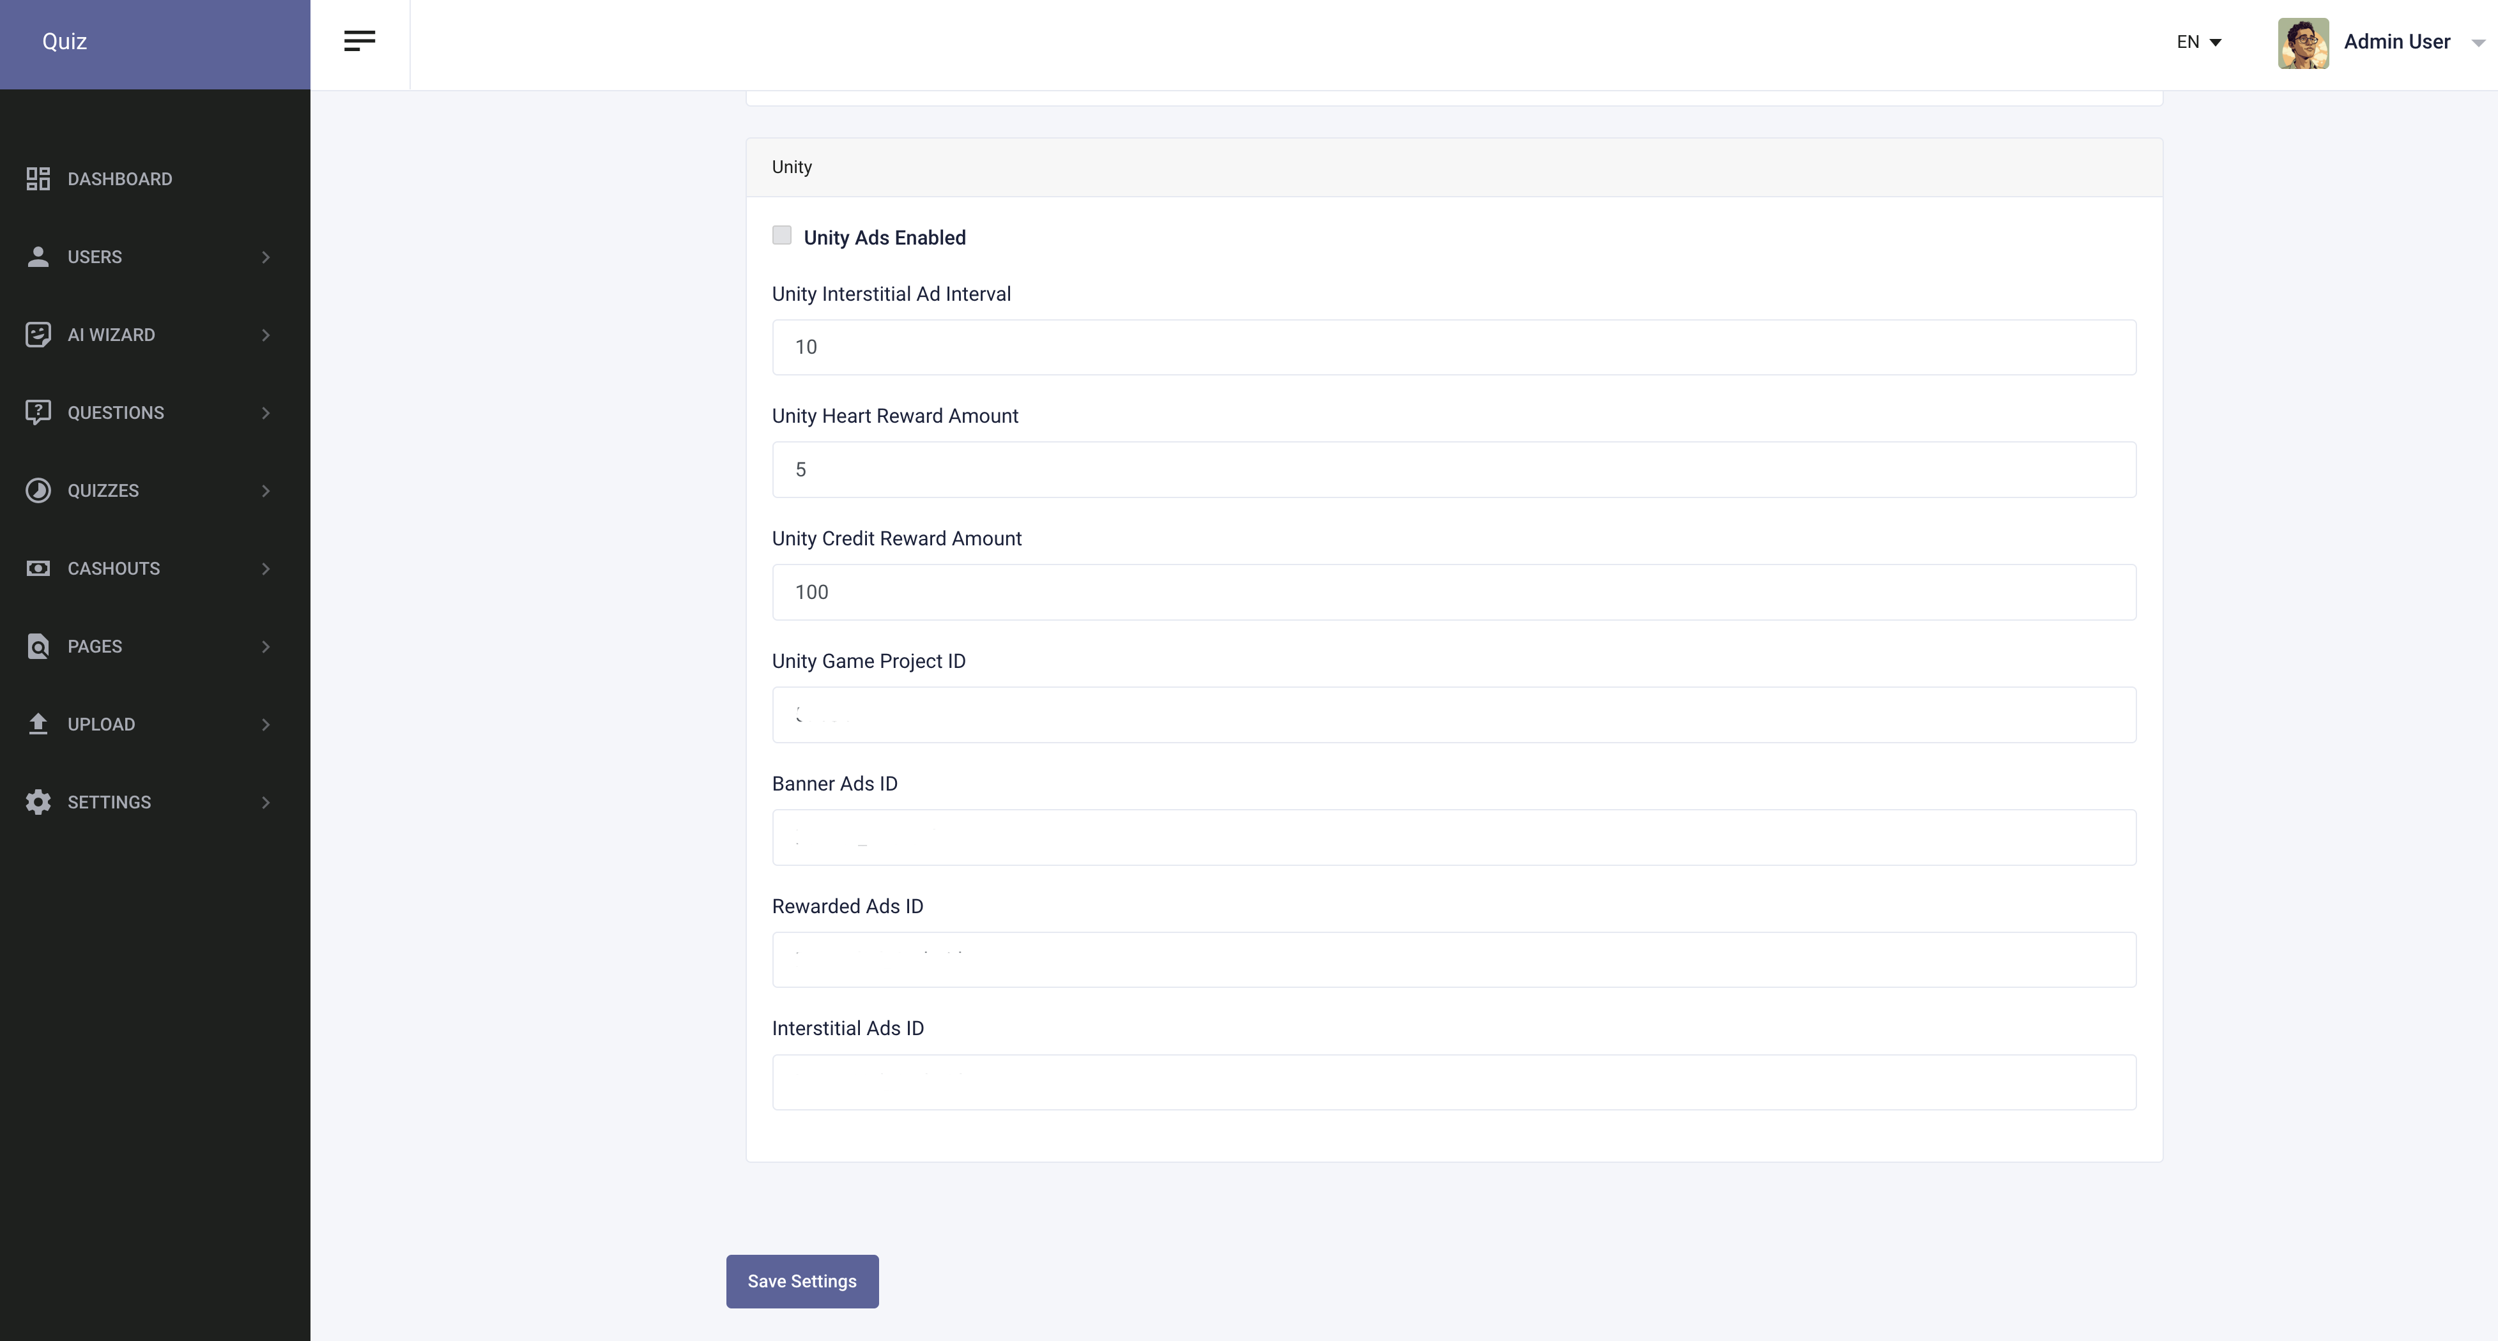Open the Upload sidebar menu item
Image resolution: width=2498 pixels, height=1341 pixels.
click(x=102, y=725)
